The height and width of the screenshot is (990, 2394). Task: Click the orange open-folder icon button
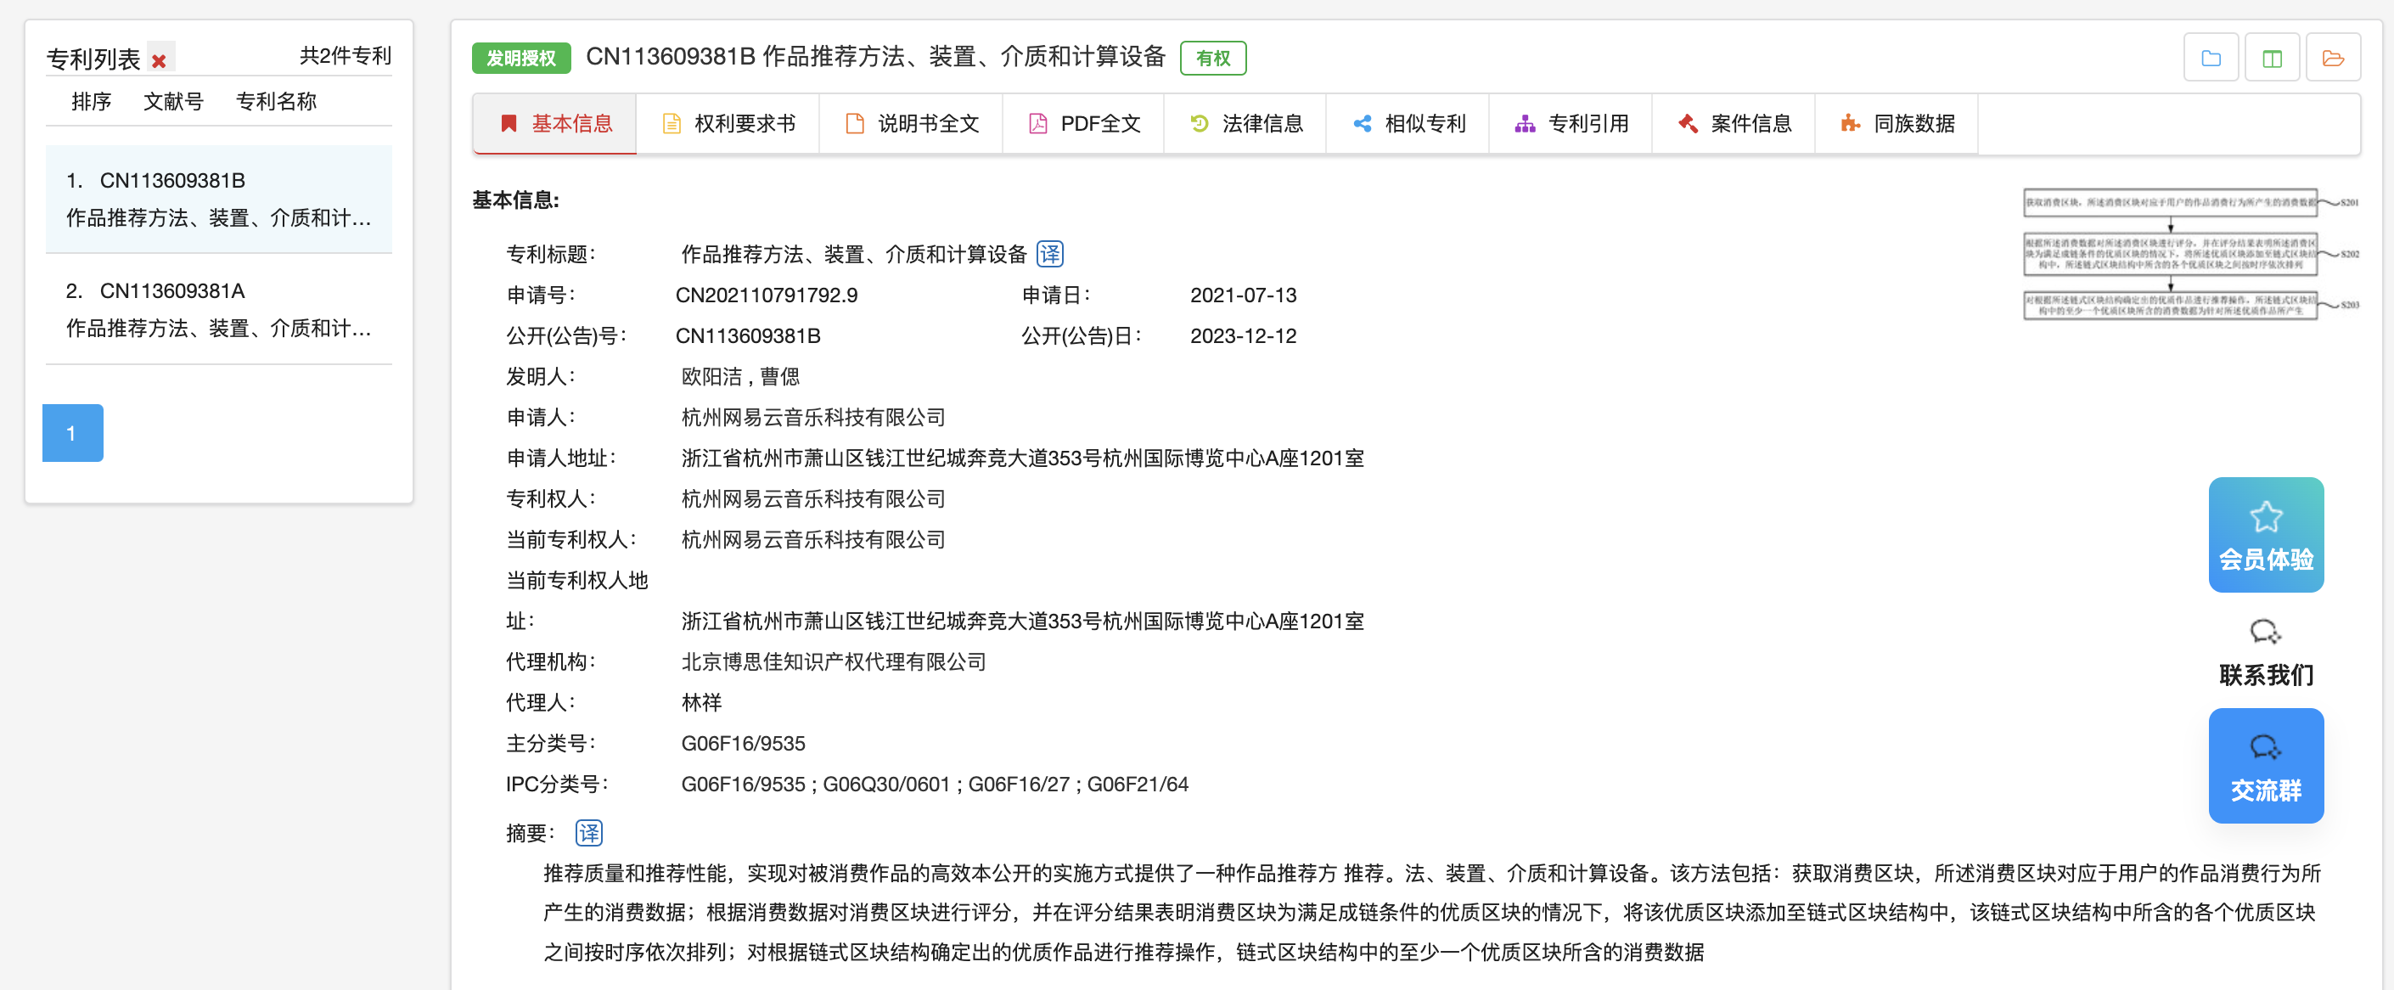click(2333, 59)
